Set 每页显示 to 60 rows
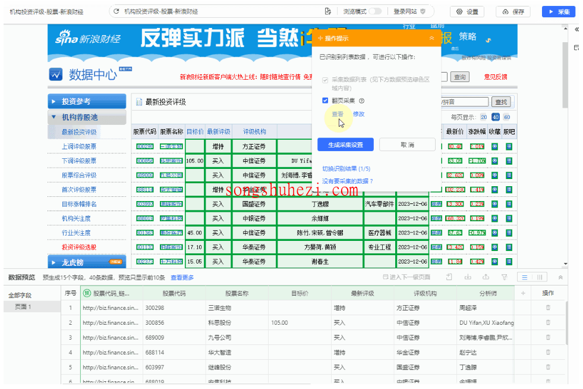Image resolution: width=583 pixels, height=389 pixels. pyautogui.click(x=507, y=117)
